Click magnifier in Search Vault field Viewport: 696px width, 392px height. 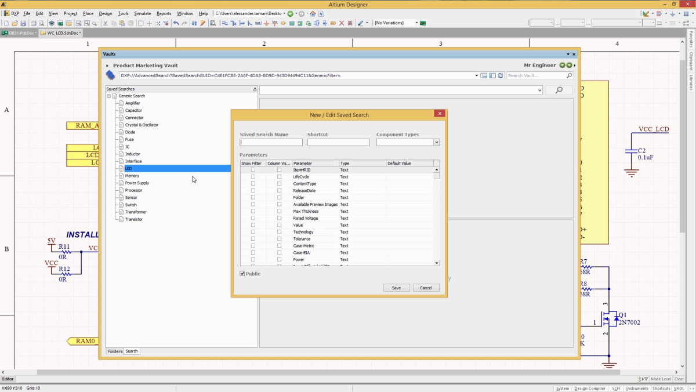(570, 75)
